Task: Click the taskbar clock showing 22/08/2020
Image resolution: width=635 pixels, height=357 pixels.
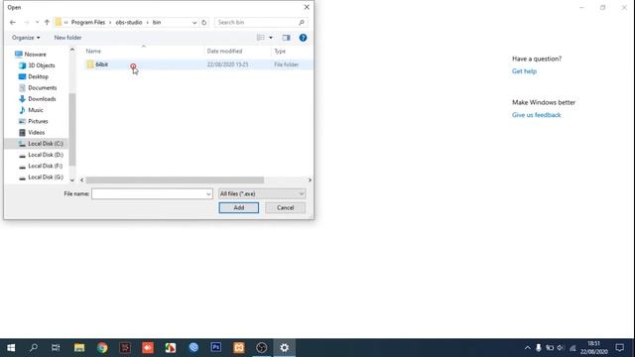Action: 593,348
